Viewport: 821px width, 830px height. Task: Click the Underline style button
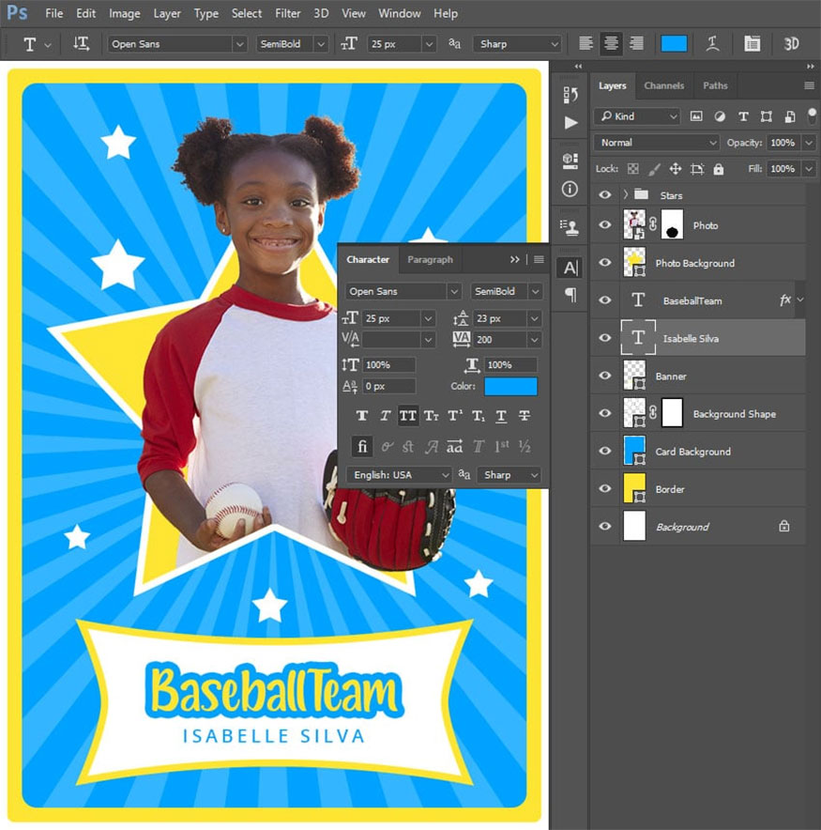501,416
